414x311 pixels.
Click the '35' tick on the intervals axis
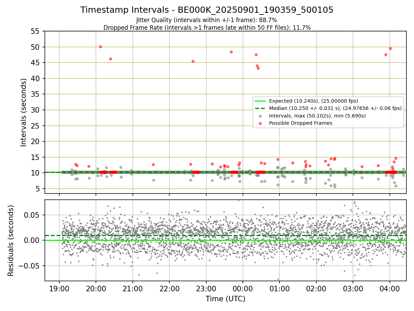click(x=36, y=94)
